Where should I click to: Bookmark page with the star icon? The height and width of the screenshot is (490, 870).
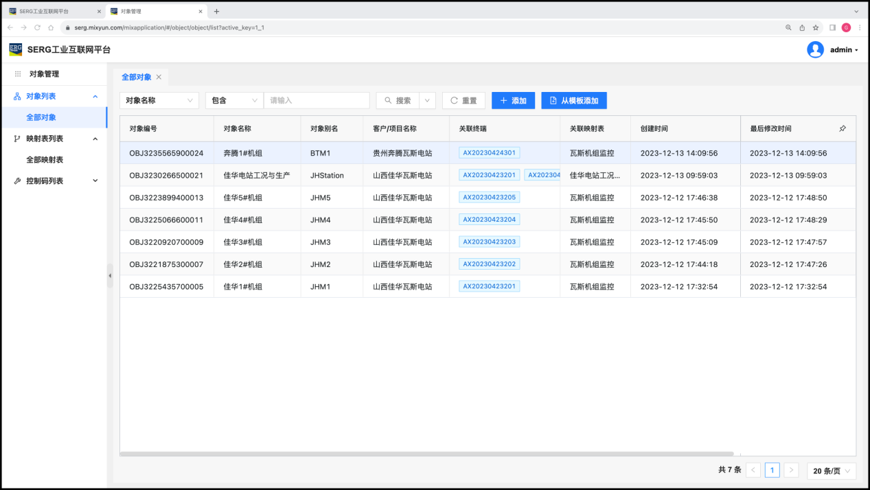coord(816,27)
